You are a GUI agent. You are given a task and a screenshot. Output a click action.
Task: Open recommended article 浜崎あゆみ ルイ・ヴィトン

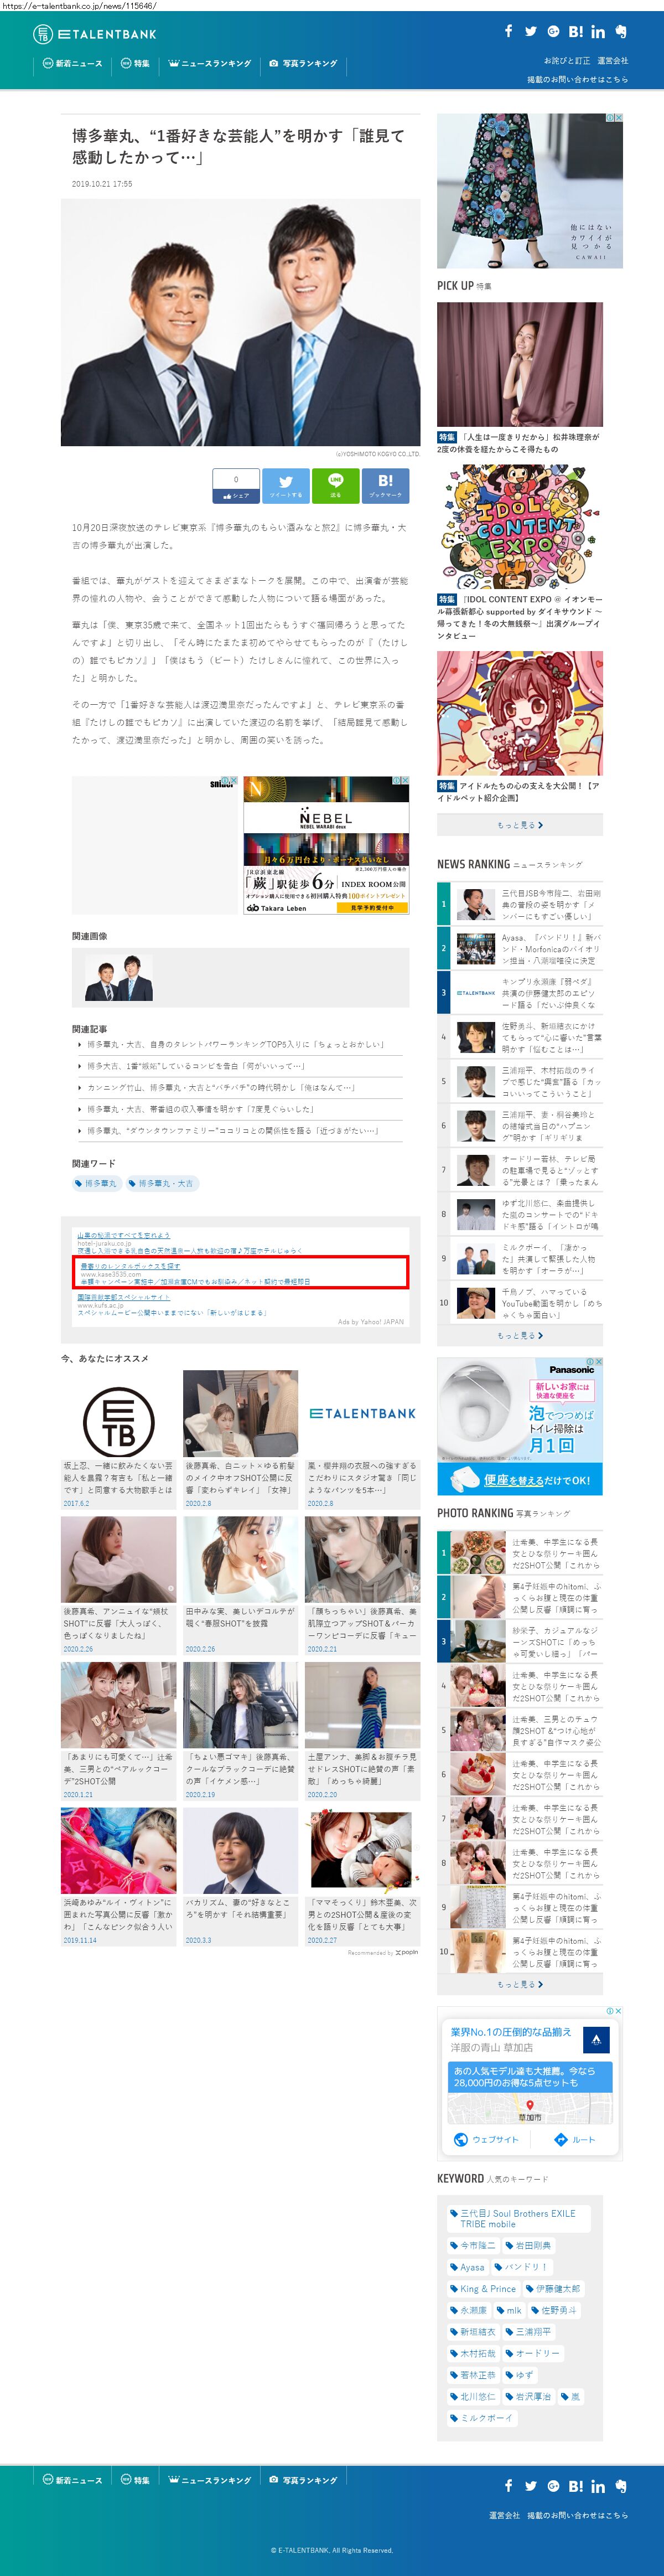119,1876
